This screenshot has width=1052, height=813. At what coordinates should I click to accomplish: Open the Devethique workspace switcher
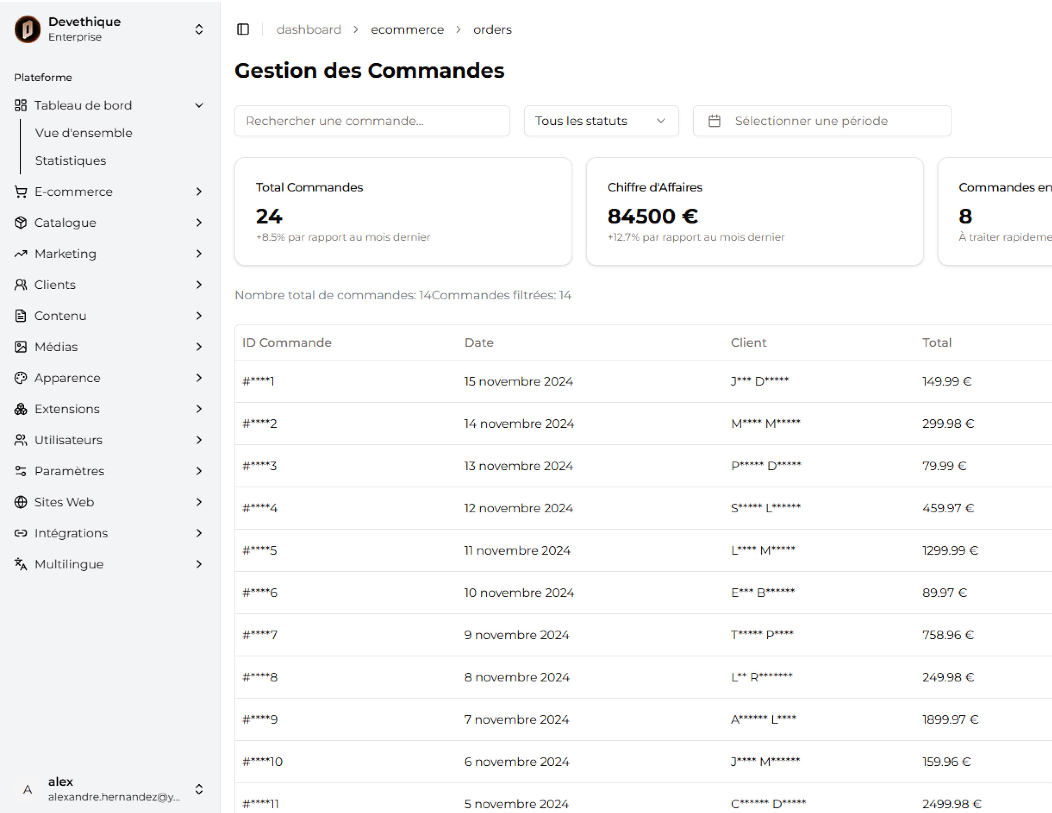pyautogui.click(x=198, y=30)
